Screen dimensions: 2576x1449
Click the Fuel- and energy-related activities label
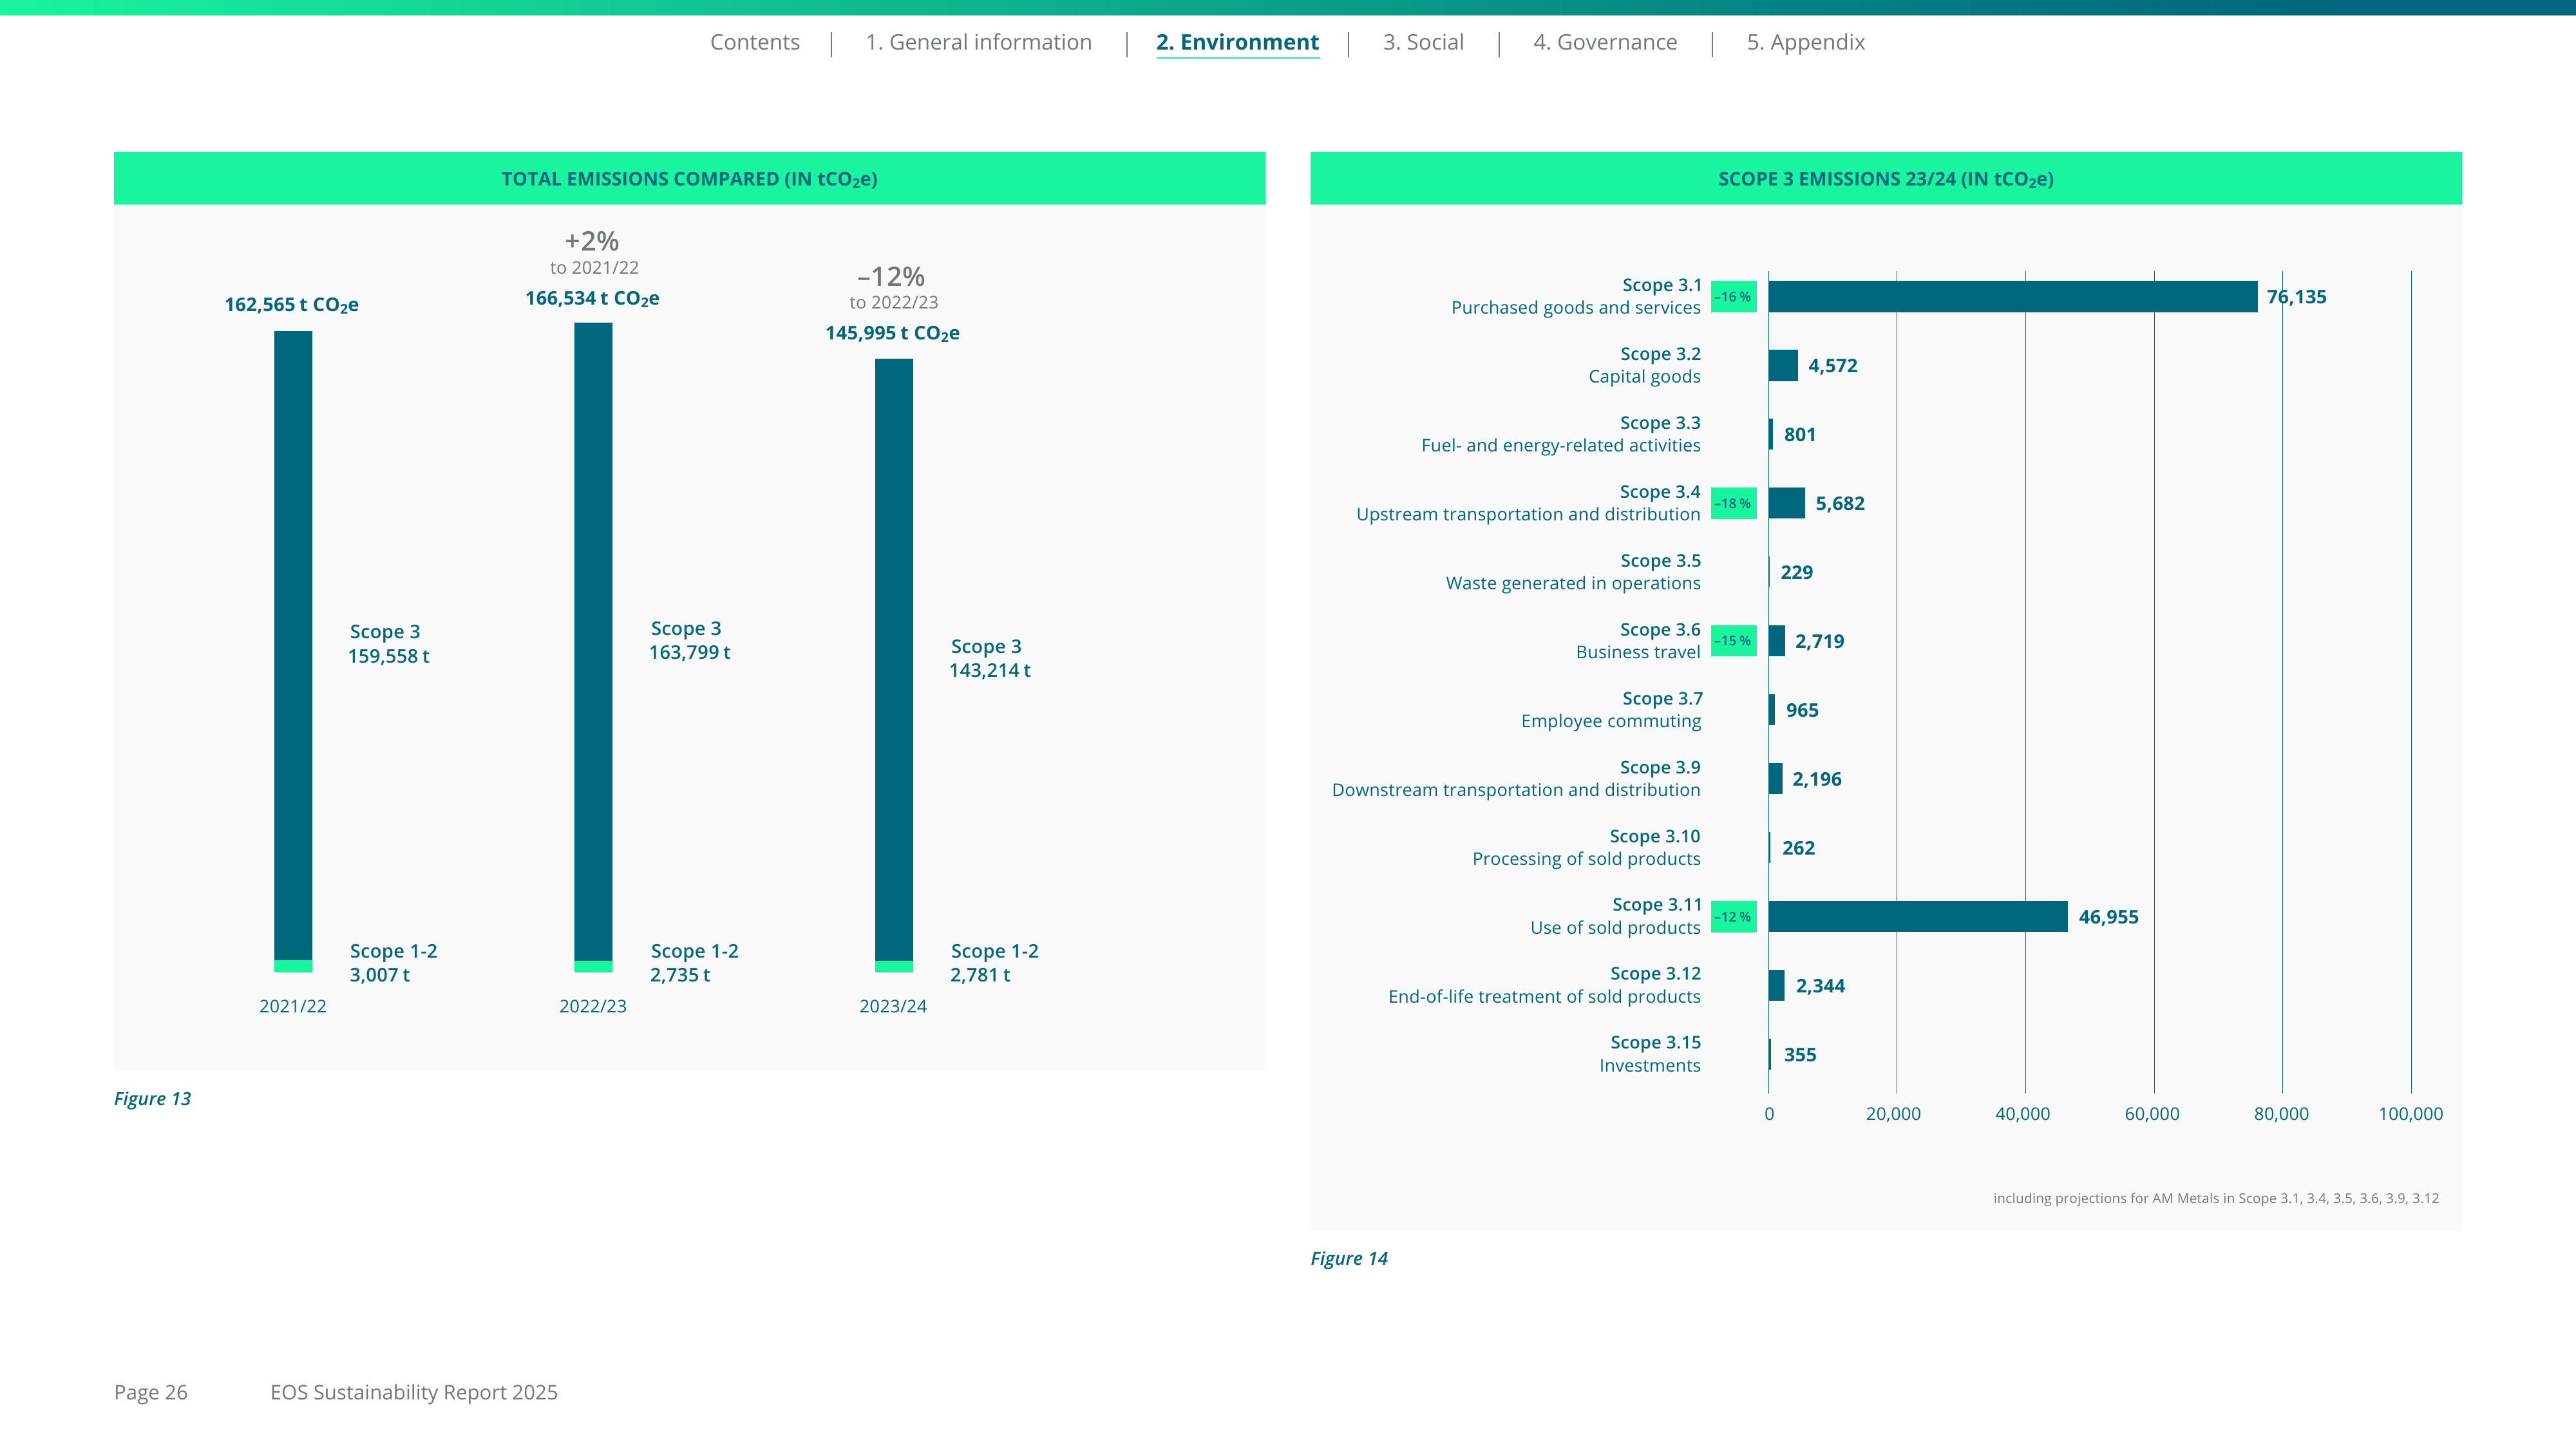tap(1560, 445)
